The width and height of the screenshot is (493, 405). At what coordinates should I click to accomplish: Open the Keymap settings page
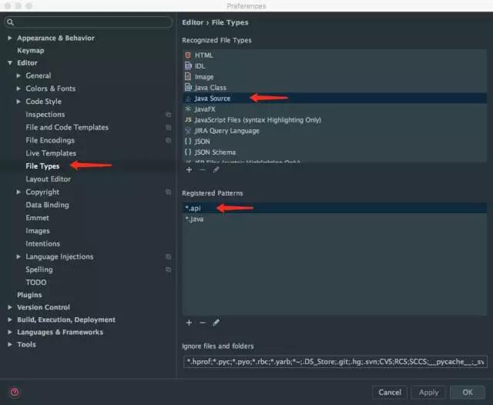tap(31, 51)
